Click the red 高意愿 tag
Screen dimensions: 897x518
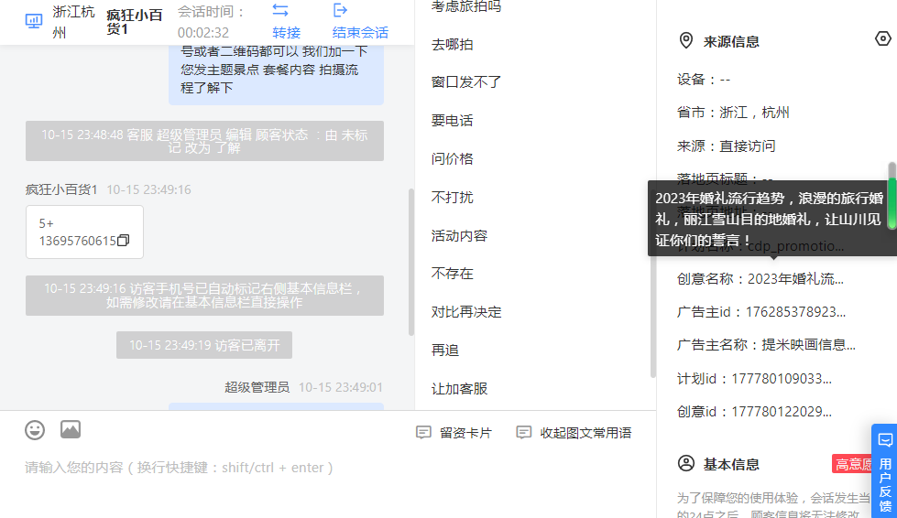click(x=853, y=464)
